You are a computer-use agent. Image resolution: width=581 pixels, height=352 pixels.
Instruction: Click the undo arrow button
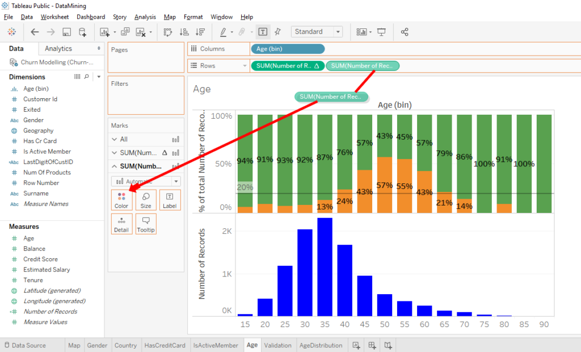[x=35, y=32]
